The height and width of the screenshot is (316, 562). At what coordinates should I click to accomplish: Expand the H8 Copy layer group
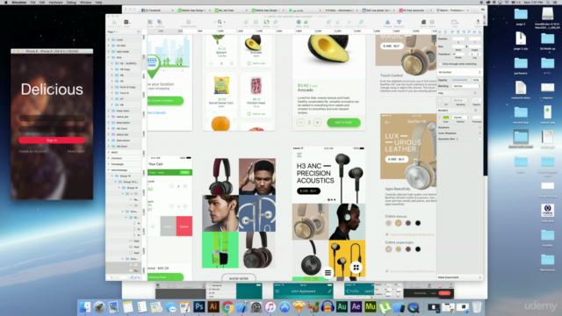click(112, 69)
